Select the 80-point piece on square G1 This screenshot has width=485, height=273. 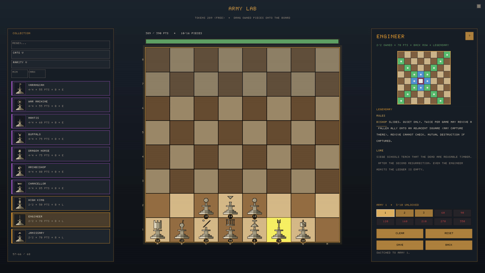(x=303, y=230)
